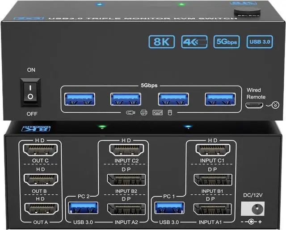286x230 pixels.
Task: Click the "DC/12V" label
Action: 253,195
